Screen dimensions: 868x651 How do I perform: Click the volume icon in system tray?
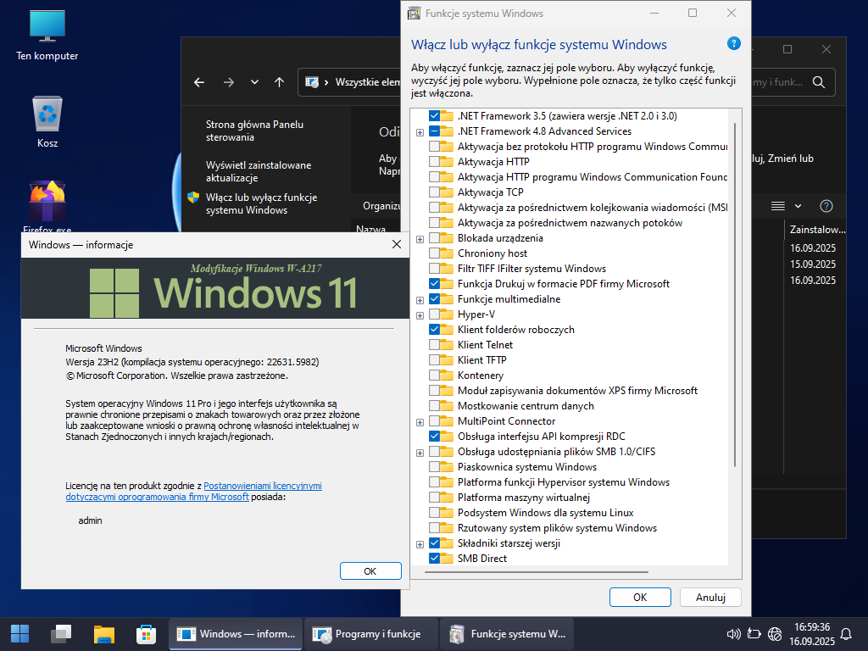click(x=734, y=633)
